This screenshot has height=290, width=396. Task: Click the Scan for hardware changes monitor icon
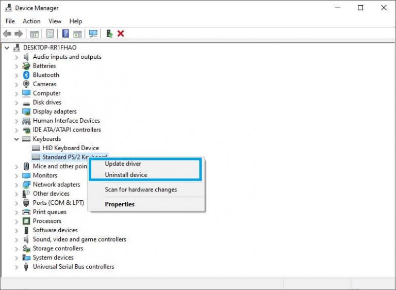click(93, 34)
